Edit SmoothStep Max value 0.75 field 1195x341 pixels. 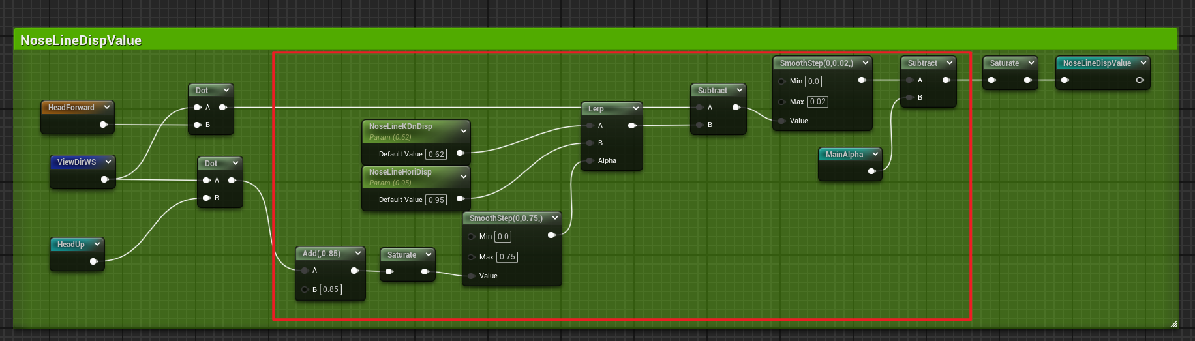tap(507, 257)
